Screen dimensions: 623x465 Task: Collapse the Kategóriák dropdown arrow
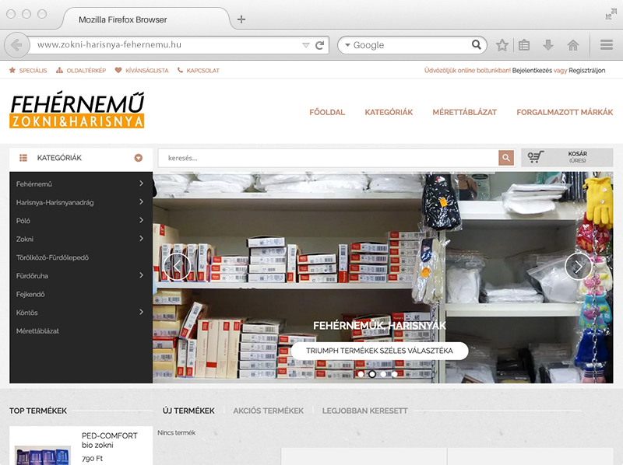(x=139, y=158)
